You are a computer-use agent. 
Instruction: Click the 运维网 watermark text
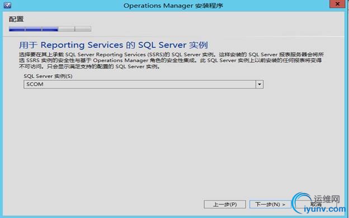(x=327, y=199)
